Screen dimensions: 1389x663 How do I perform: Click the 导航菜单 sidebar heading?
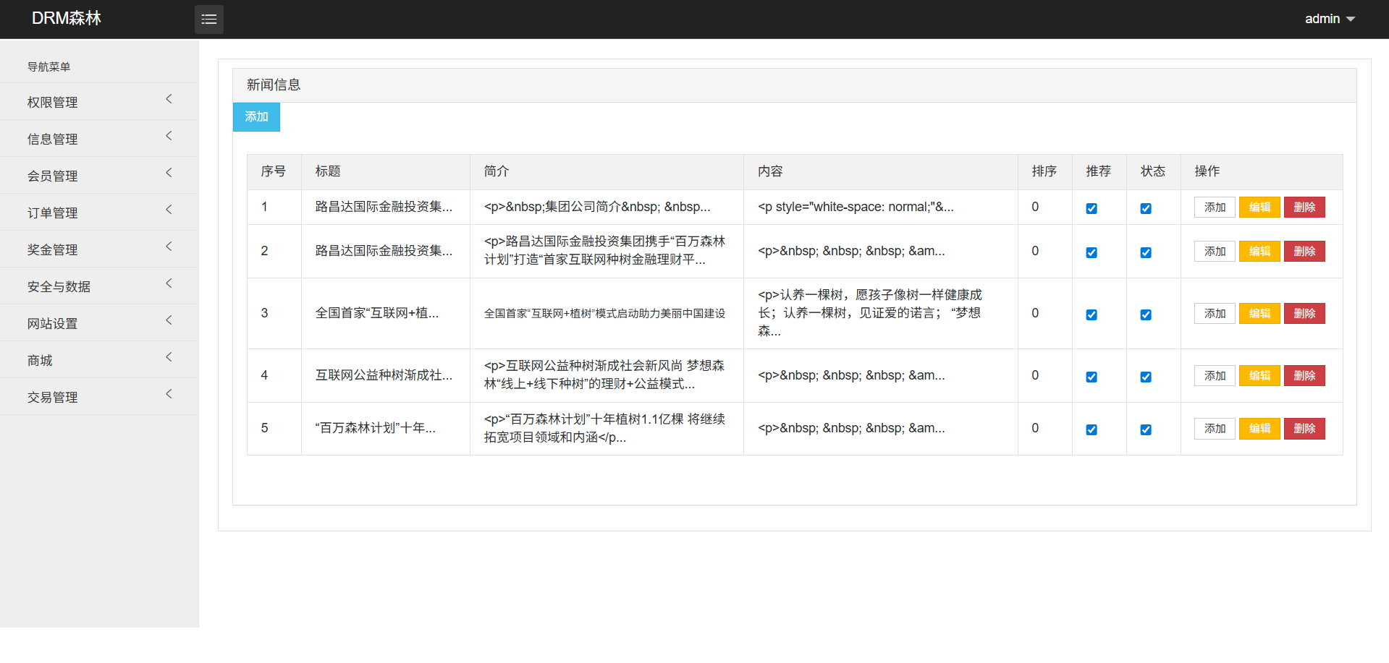point(48,67)
